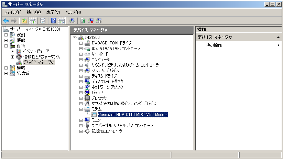The image size is (283, 159).
Task: Click the ユニバーサル シリアル バス コントローラ USB icon
Action: [87, 126]
